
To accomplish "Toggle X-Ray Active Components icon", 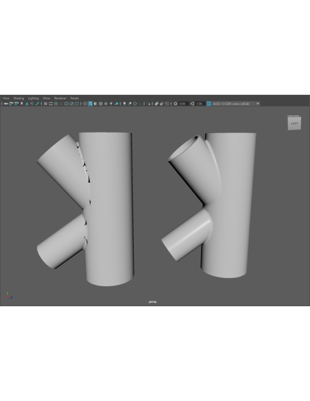I will click(x=162, y=104).
